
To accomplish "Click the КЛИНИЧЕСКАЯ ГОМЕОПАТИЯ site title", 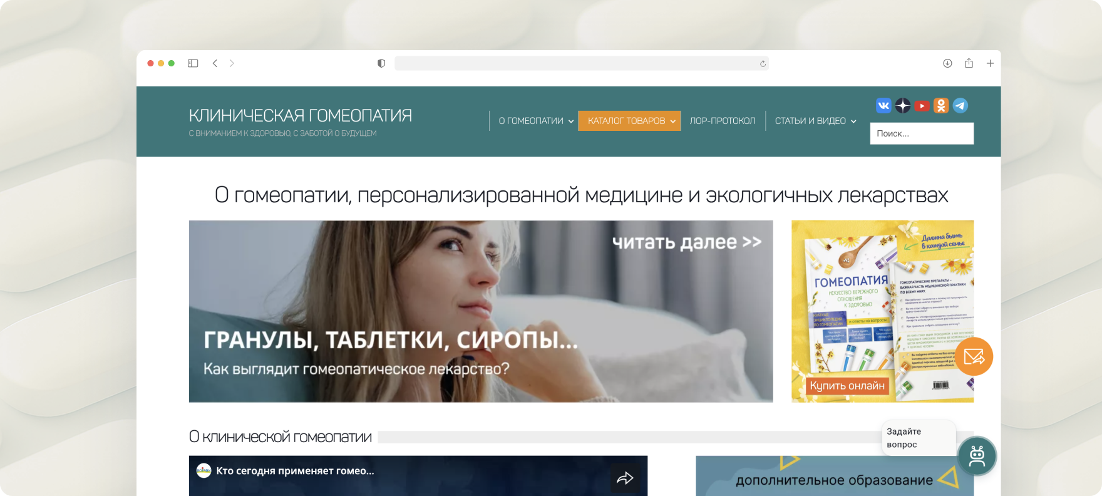I will pyautogui.click(x=300, y=116).
